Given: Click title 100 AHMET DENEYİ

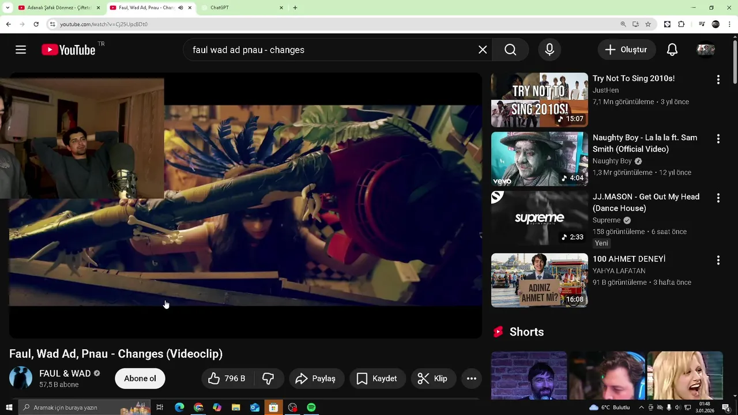Looking at the screenshot, I should tap(629, 259).
